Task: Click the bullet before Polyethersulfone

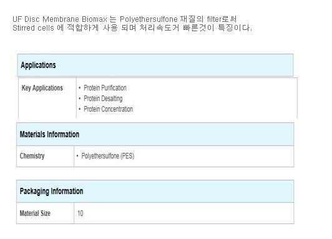Action: point(77,156)
